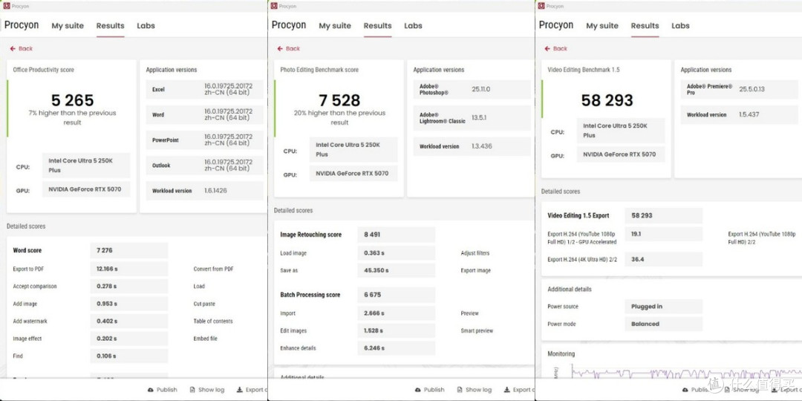
Task: Open My suite tab in Office Productivity window
Action: click(x=68, y=25)
